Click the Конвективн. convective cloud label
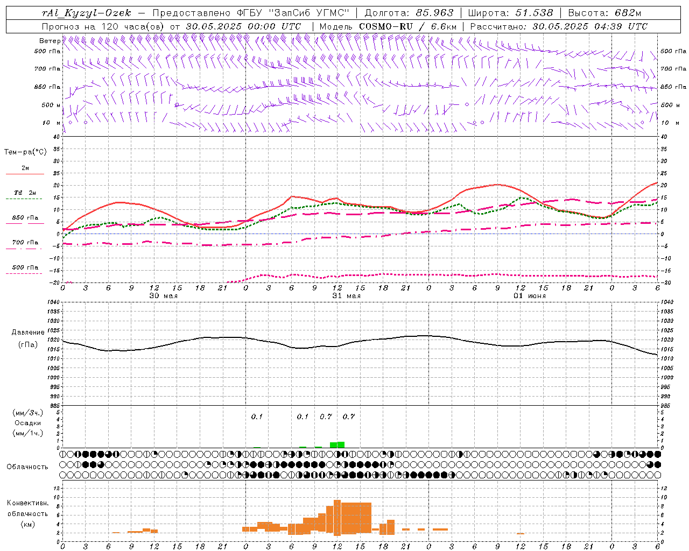Image resolution: width=689 pixels, height=551 pixels. [x=27, y=503]
